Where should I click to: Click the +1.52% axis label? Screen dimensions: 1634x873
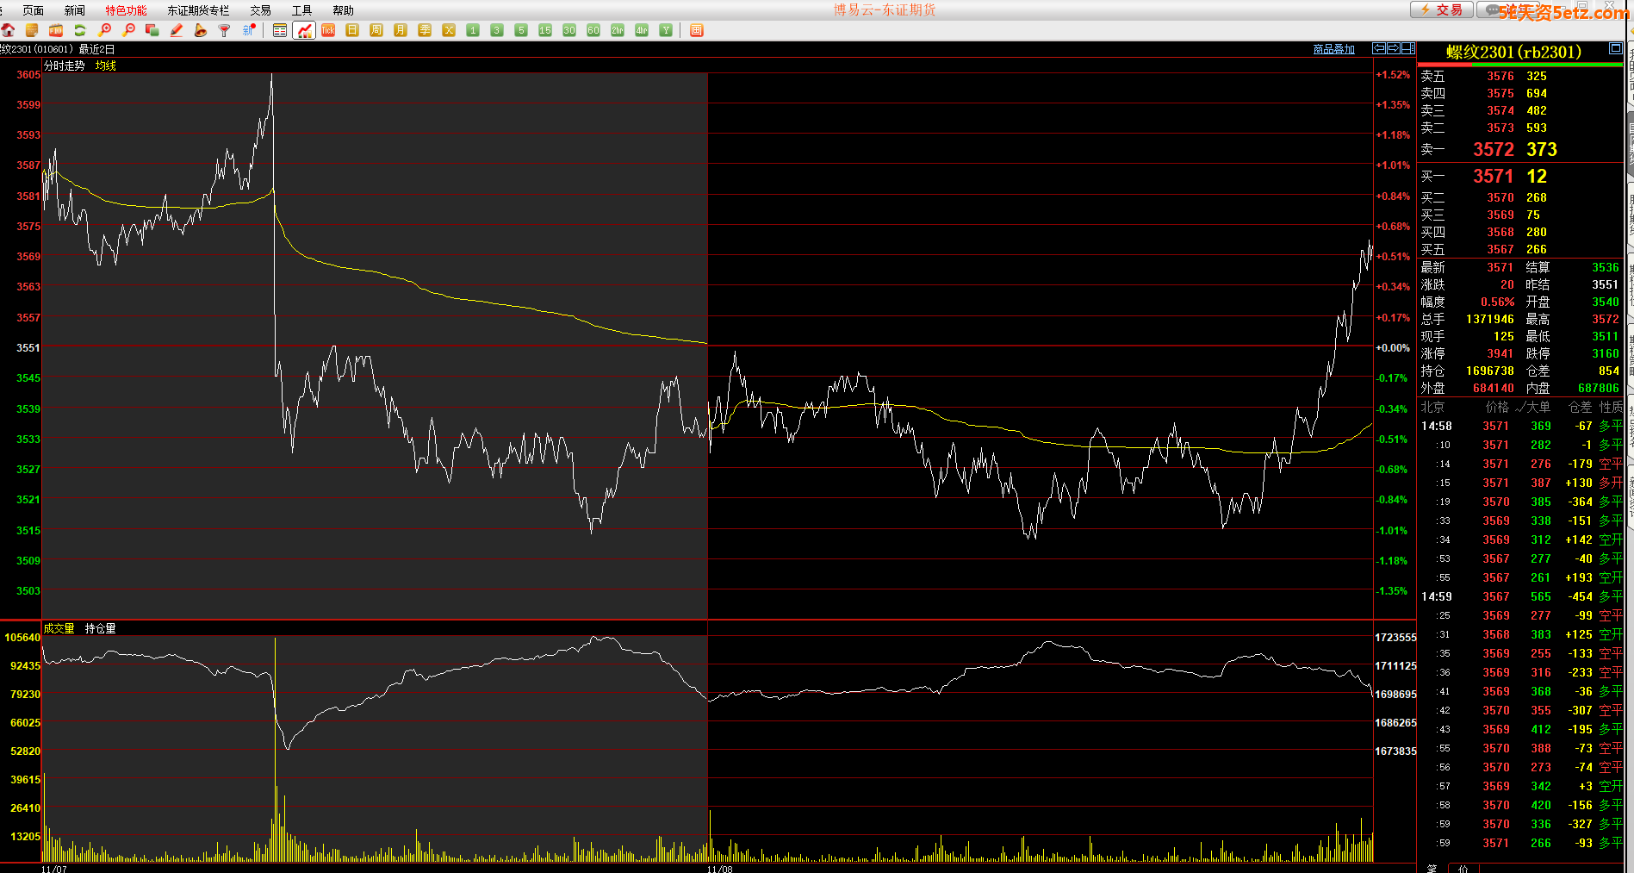pos(1393,75)
